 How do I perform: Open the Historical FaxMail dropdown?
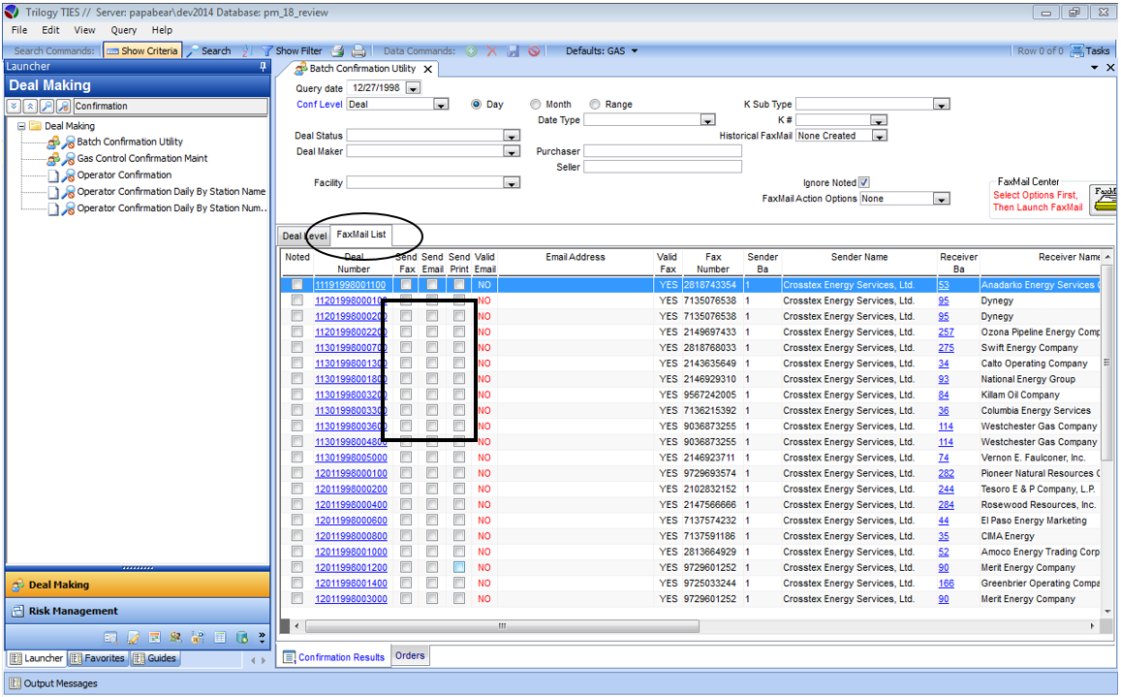click(879, 136)
